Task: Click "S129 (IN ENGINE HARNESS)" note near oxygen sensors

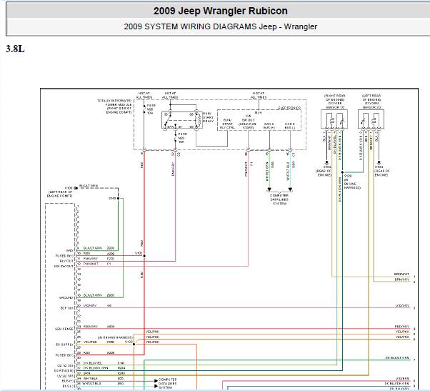Action: (352, 182)
